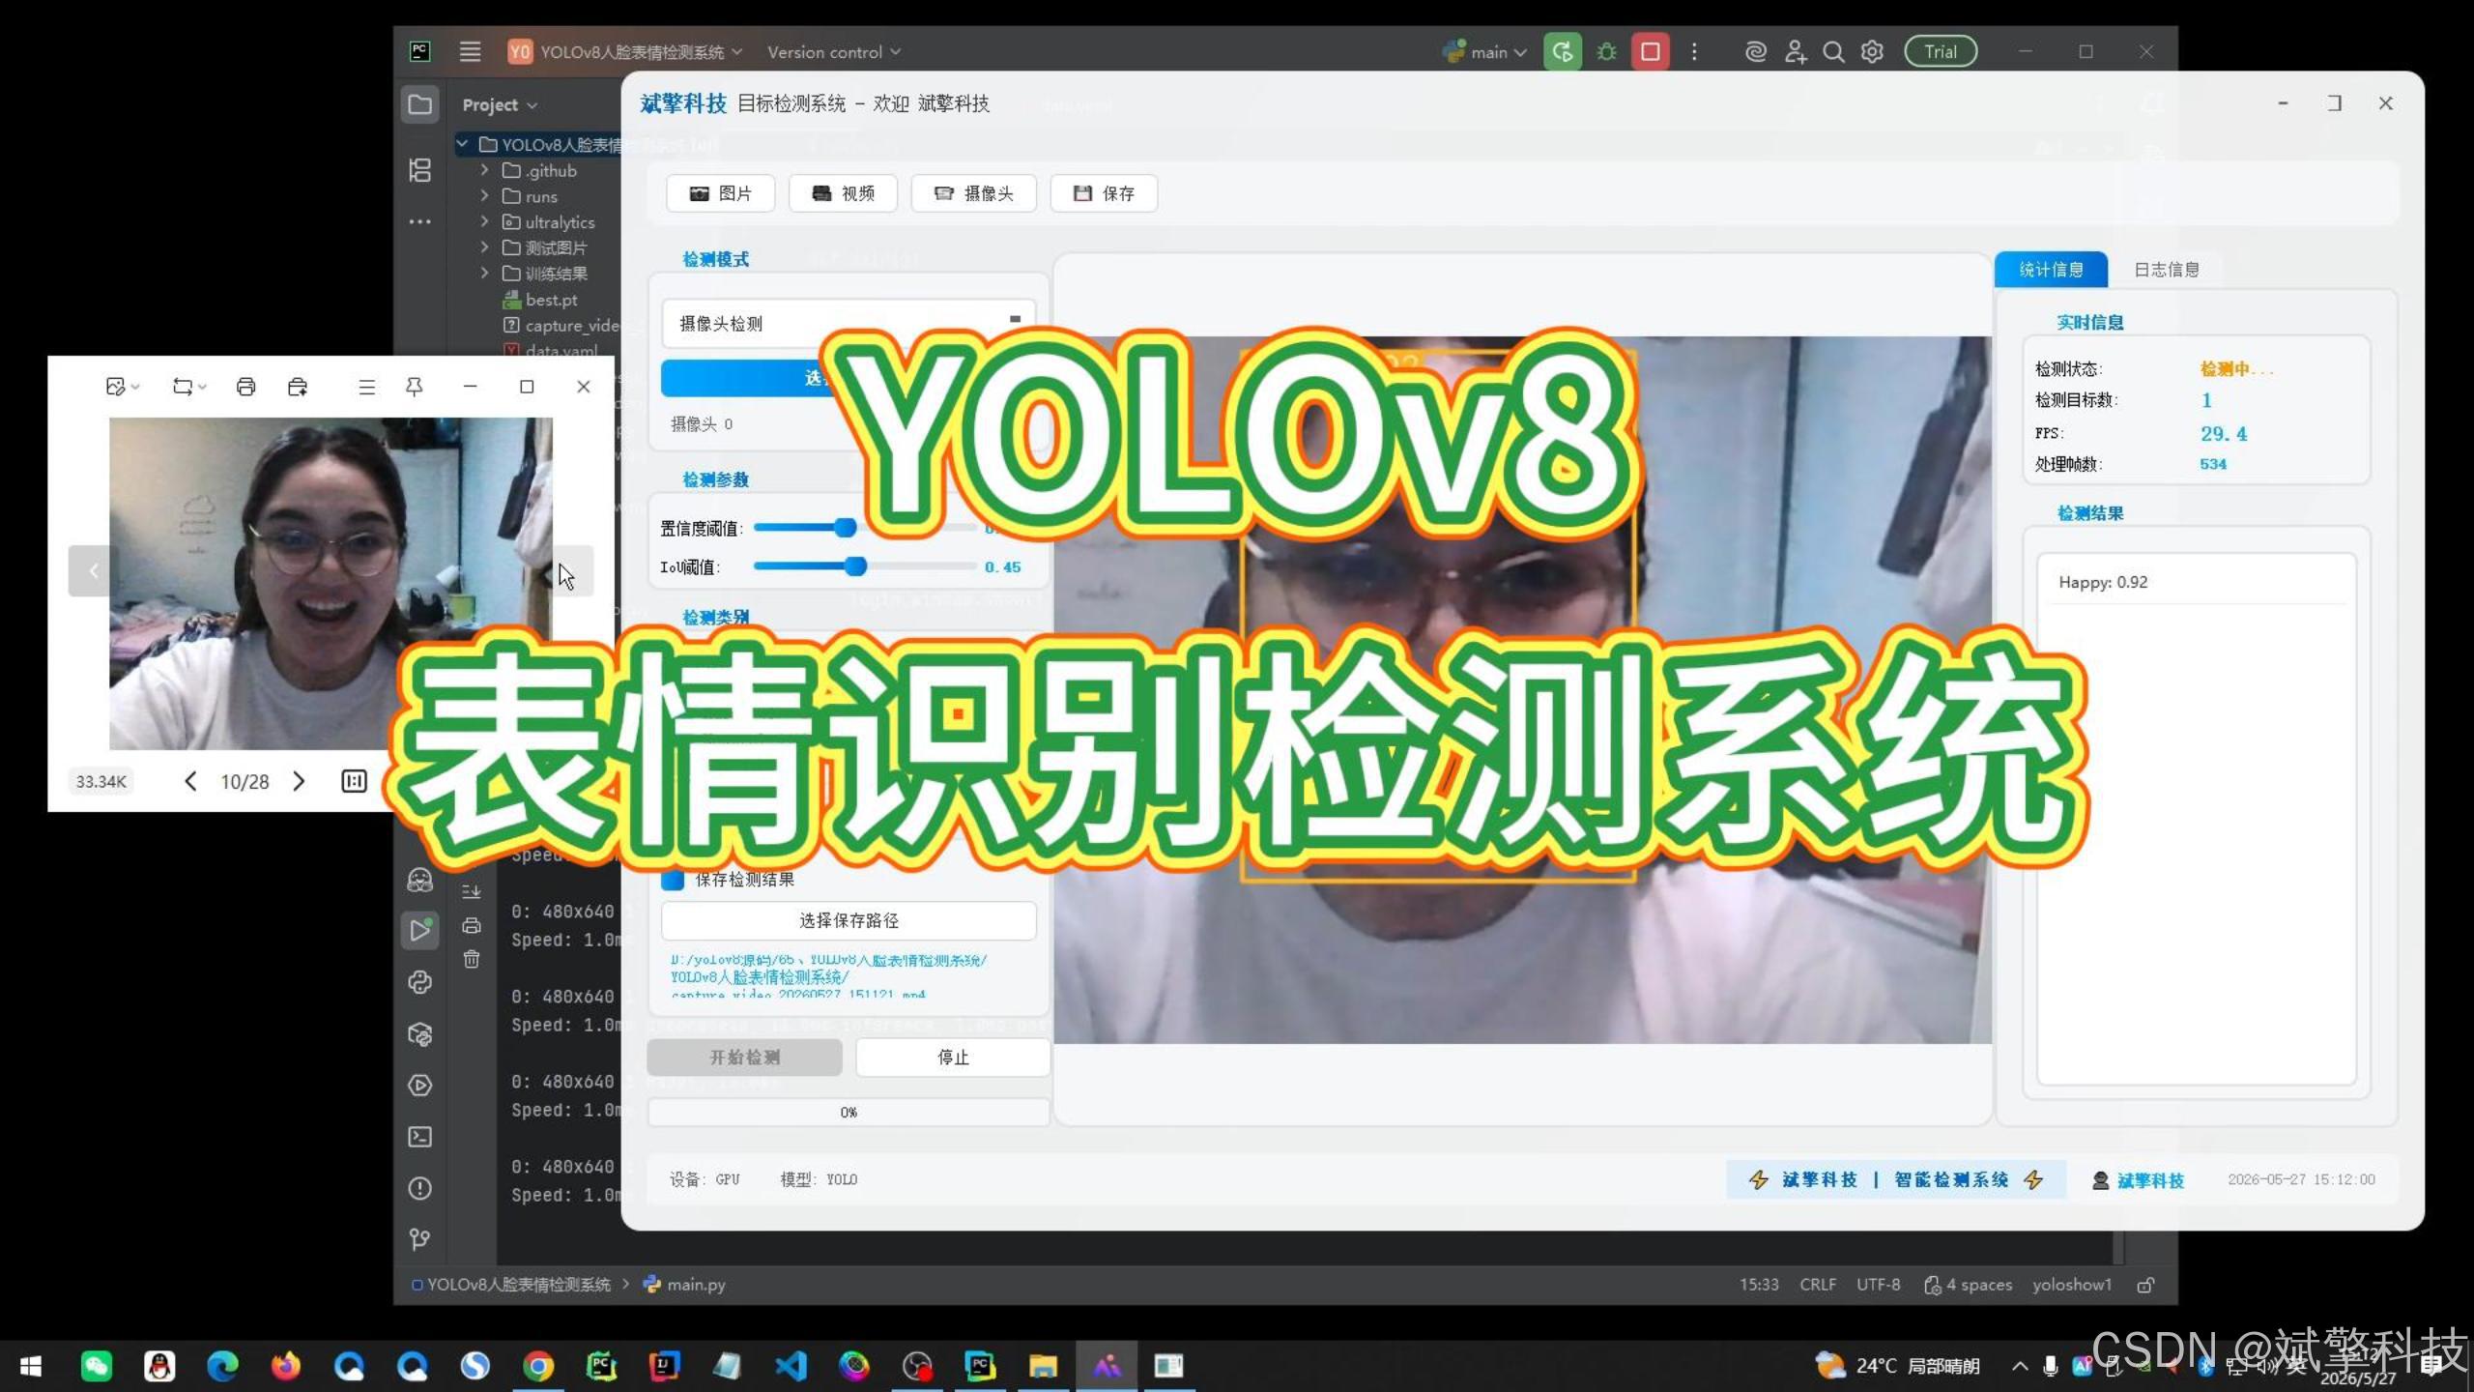The width and height of the screenshot is (2474, 1392).
Task: Go to next image in viewer
Action: [299, 781]
